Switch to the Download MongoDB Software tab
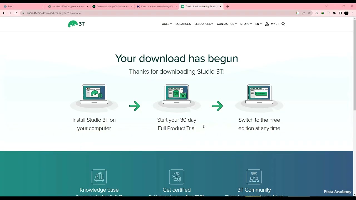The image size is (356, 200). [x=112, y=6]
